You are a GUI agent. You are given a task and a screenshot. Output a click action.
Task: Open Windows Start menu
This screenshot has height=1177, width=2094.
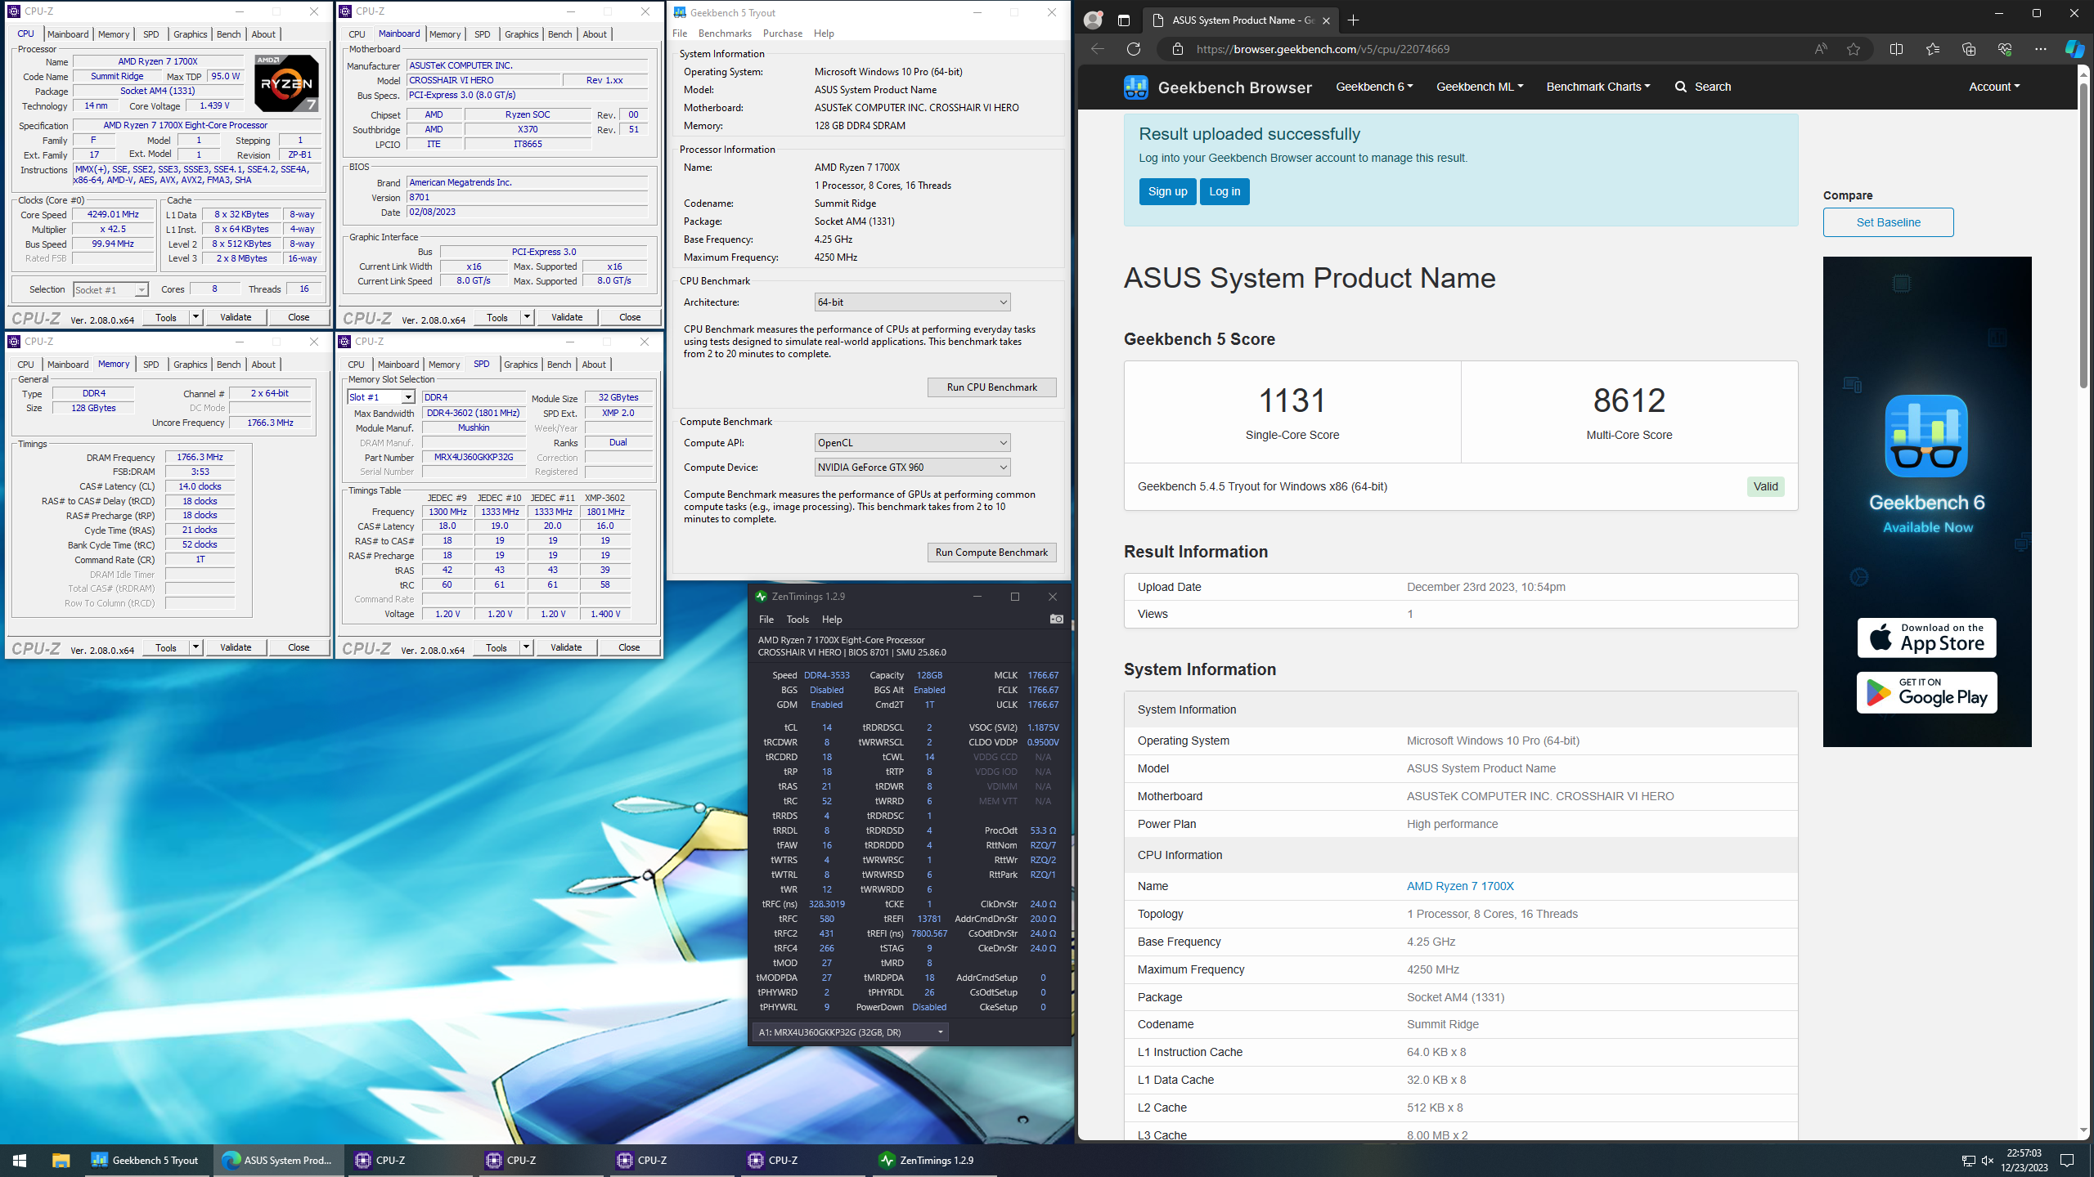point(20,1161)
